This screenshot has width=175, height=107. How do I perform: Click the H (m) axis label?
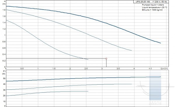[4, 3]
